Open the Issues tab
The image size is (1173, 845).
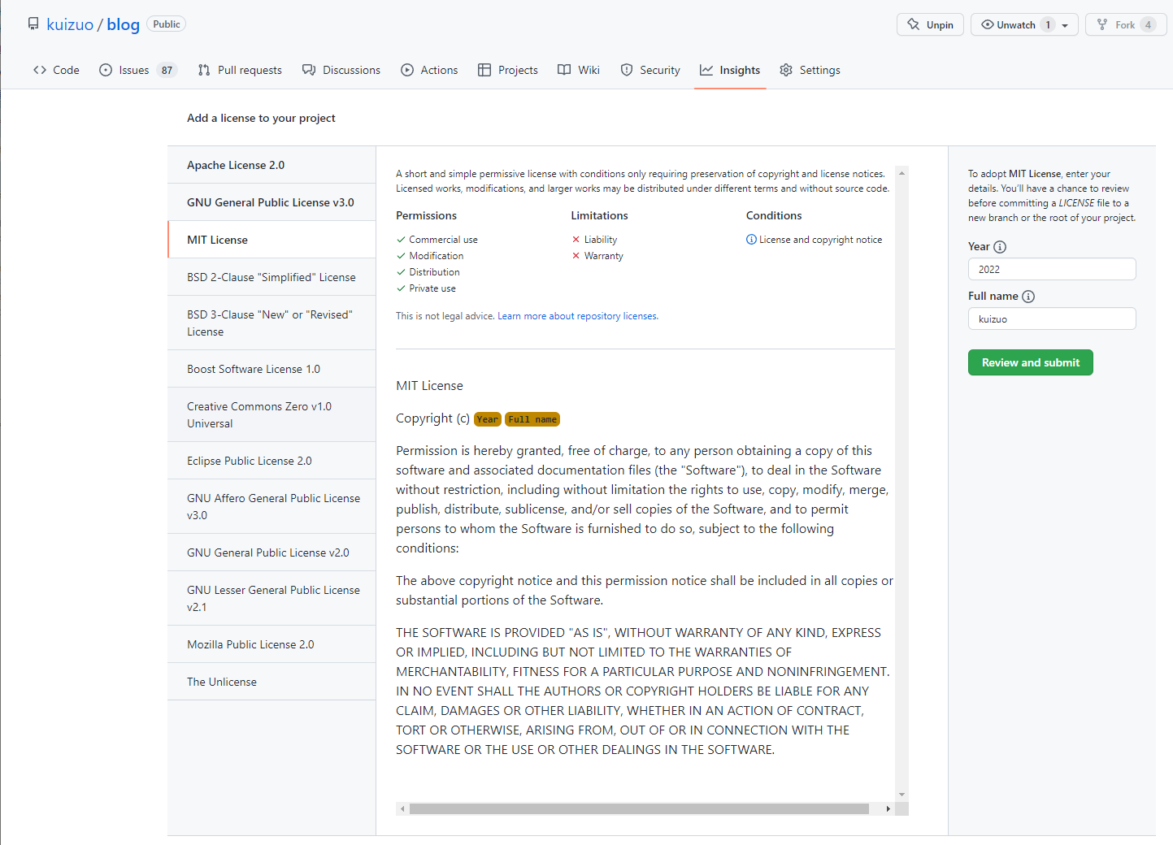pyautogui.click(x=137, y=70)
